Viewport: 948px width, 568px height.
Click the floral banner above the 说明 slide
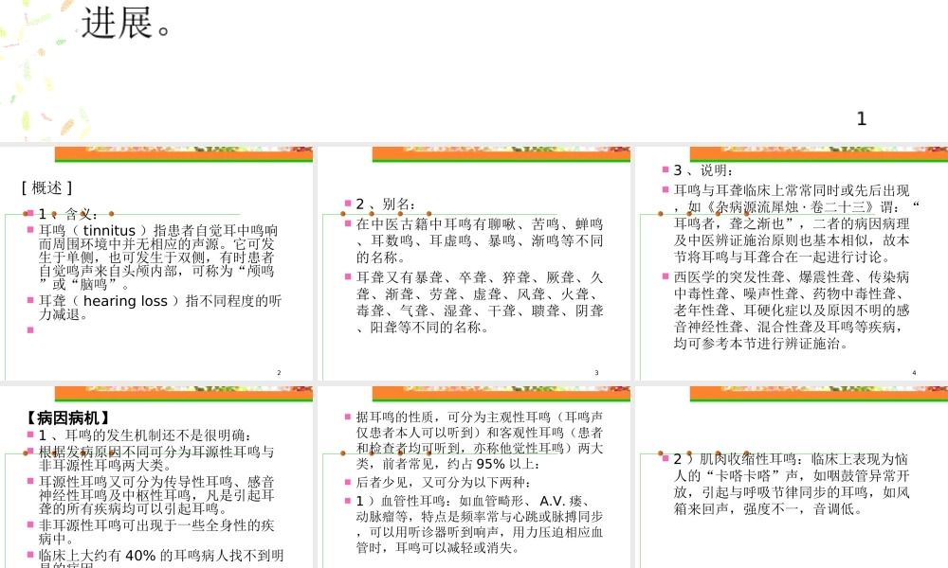pos(817,154)
